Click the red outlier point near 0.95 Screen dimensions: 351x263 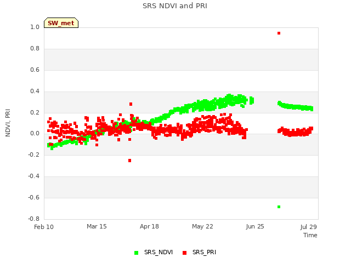pos(279,33)
